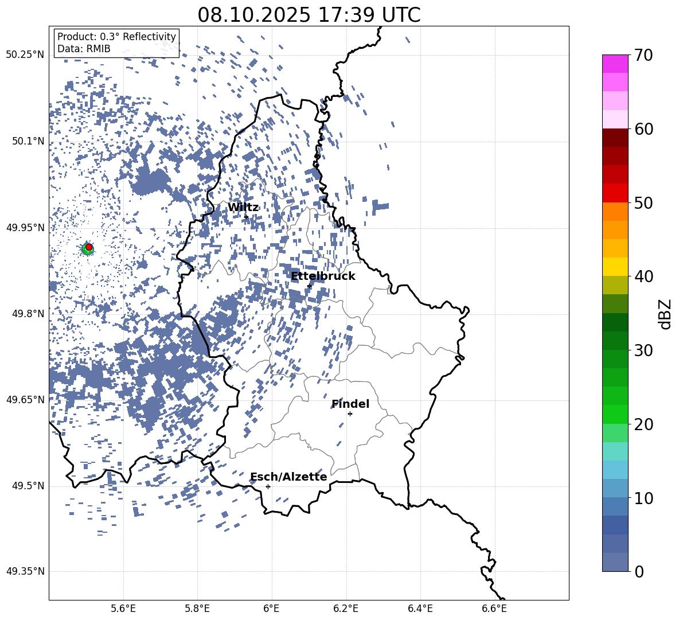Click the 5.8°E longitude tick label

point(197,609)
